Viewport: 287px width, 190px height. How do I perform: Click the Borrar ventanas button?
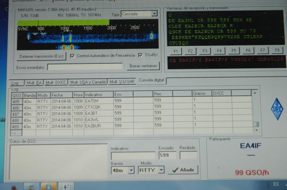[x=143, y=66]
